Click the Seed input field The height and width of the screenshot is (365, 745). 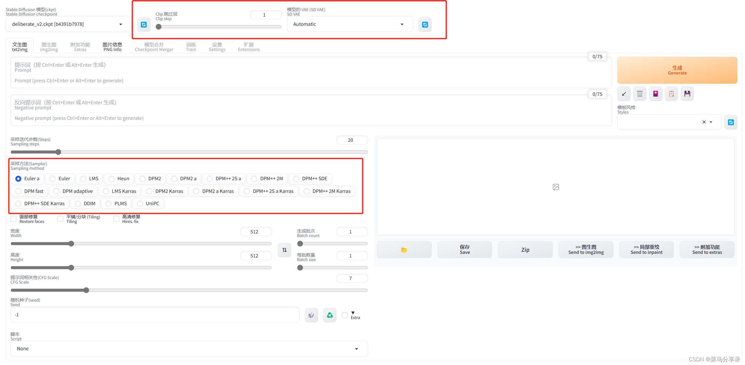click(155, 315)
